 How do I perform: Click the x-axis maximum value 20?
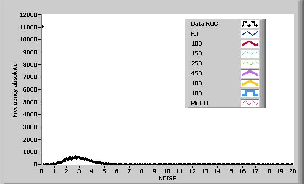tap(292, 171)
